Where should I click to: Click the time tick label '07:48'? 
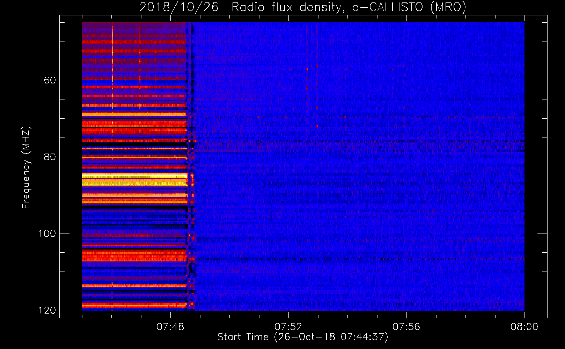pyautogui.click(x=170, y=327)
